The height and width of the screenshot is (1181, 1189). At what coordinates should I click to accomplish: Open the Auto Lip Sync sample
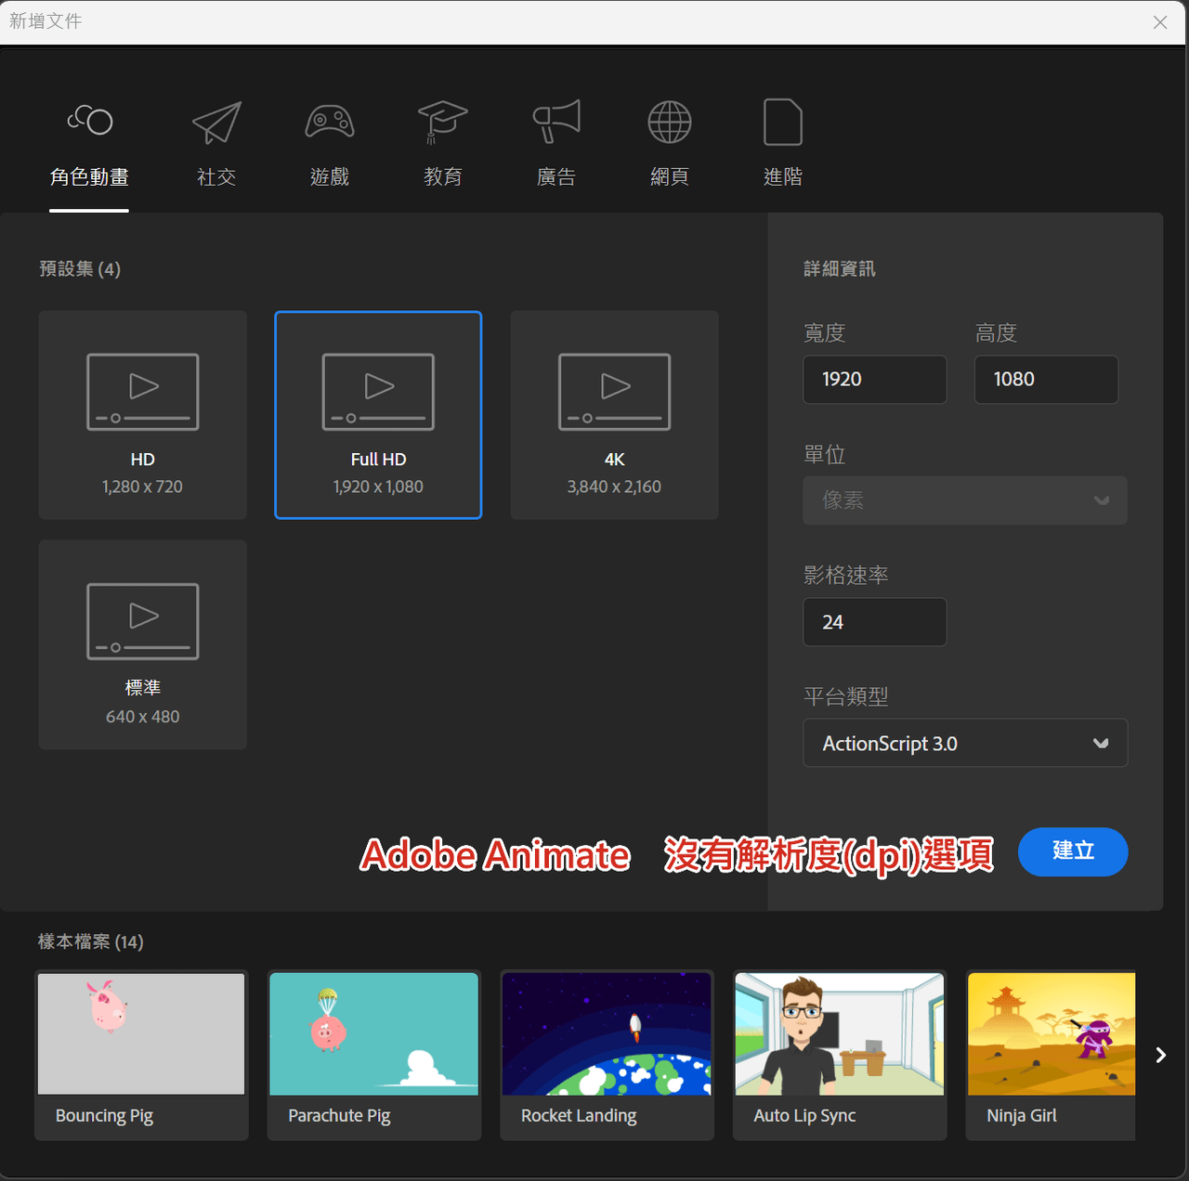pyautogui.click(x=840, y=1055)
